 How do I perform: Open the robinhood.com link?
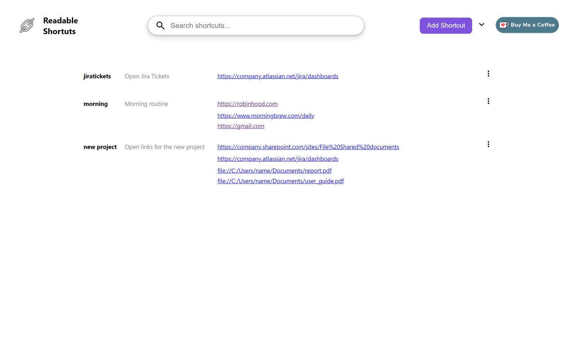247,104
